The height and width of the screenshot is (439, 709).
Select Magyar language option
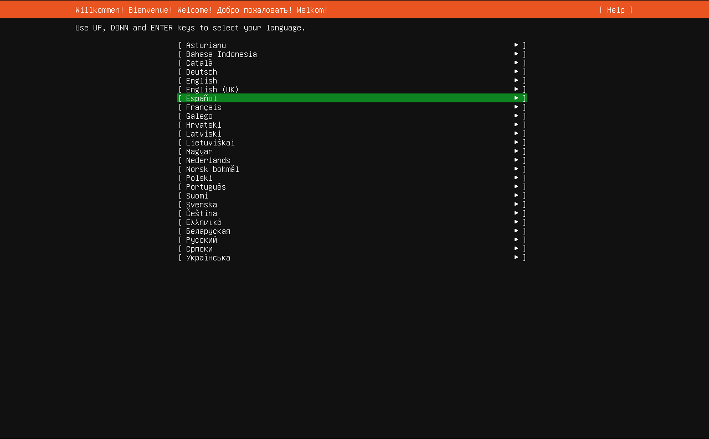point(352,151)
